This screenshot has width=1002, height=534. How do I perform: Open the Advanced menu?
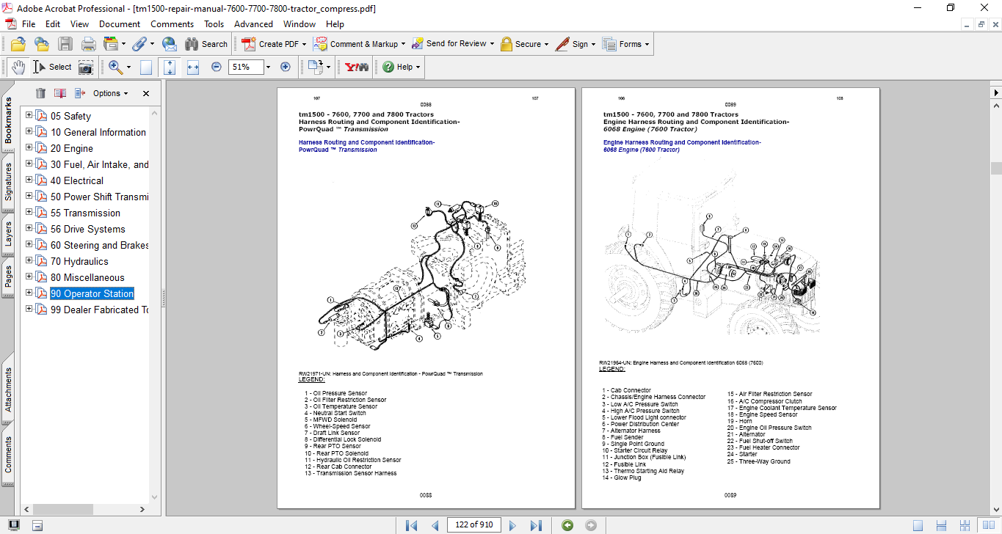253,24
